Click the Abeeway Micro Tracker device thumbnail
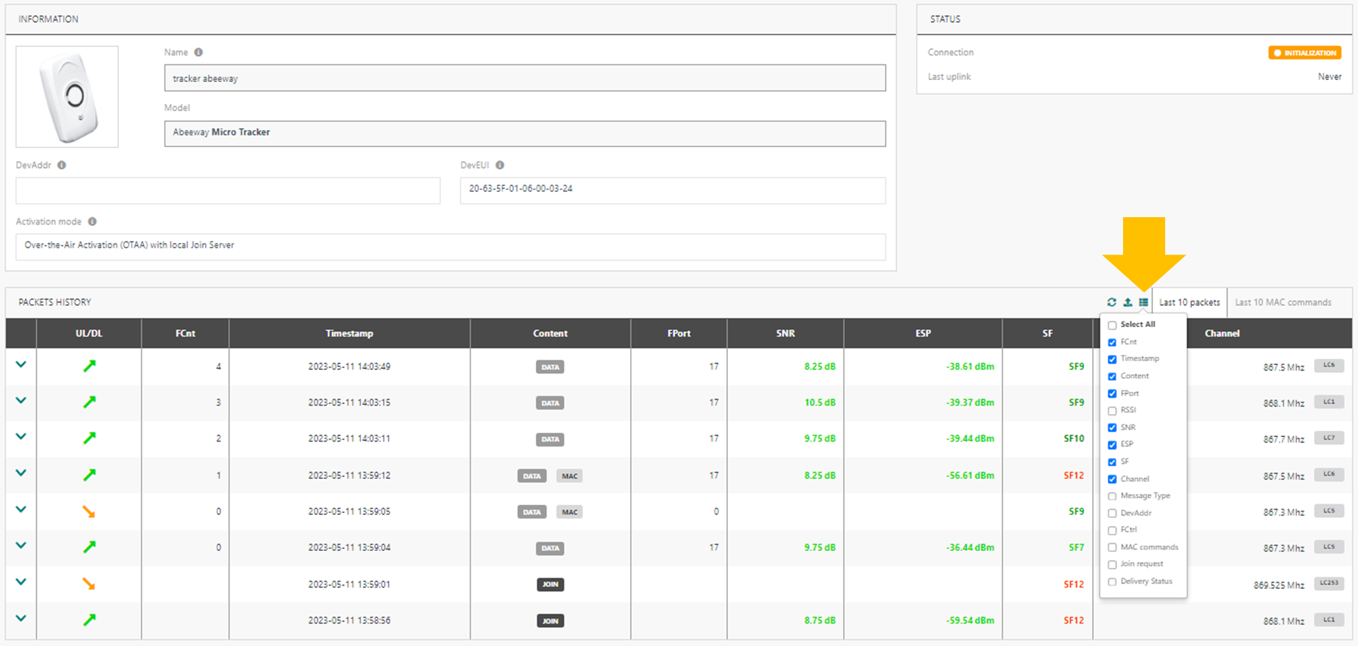 67,97
